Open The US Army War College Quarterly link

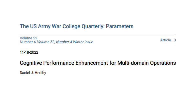click(76, 26)
